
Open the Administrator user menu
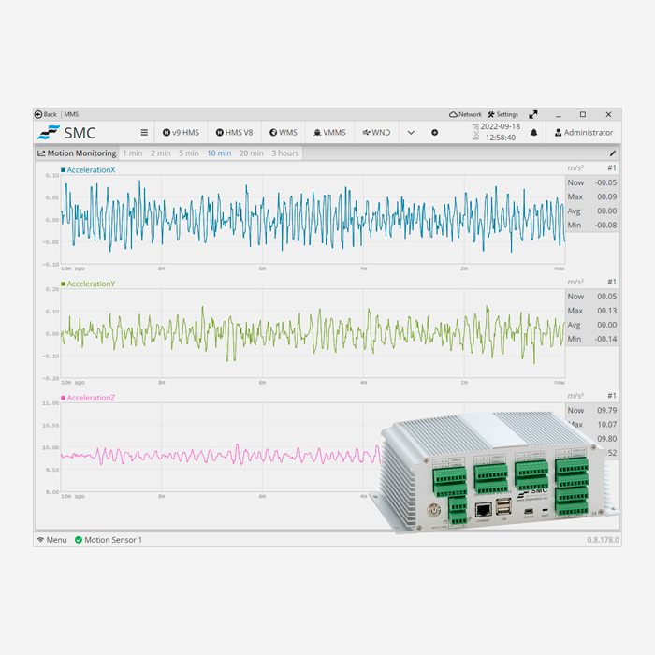tap(584, 133)
